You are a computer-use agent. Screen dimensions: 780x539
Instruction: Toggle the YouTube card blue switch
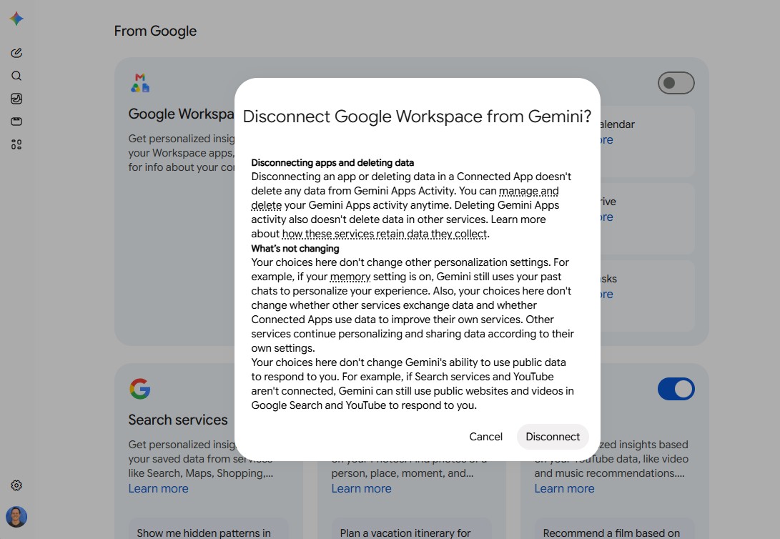coord(676,389)
